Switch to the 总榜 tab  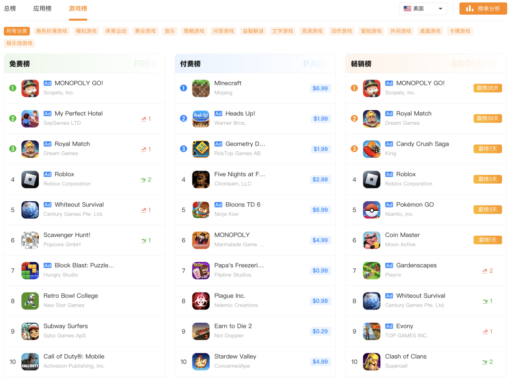pyautogui.click(x=10, y=9)
